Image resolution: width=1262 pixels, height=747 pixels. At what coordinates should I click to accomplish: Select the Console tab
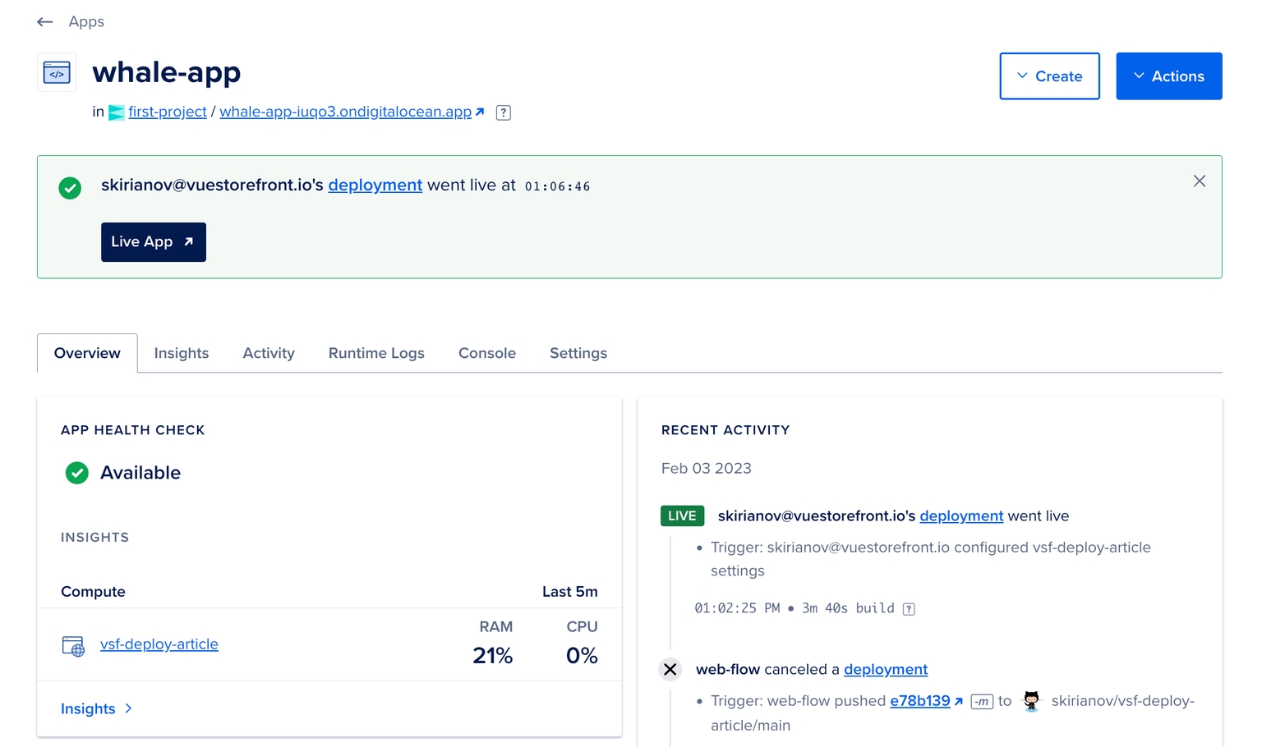pyautogui.click(x=487, y=353)
